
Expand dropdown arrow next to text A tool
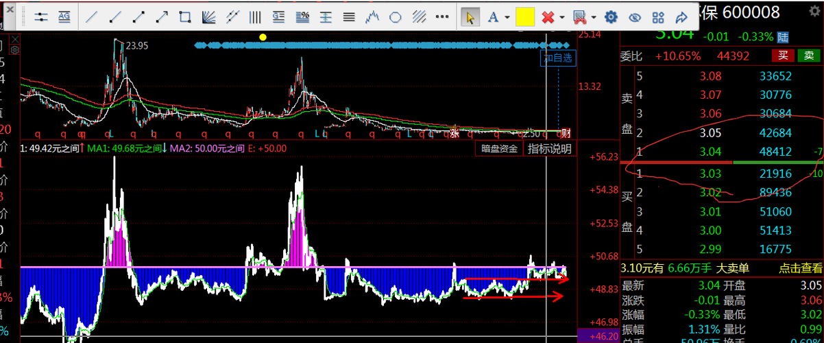tap(507, 17)
